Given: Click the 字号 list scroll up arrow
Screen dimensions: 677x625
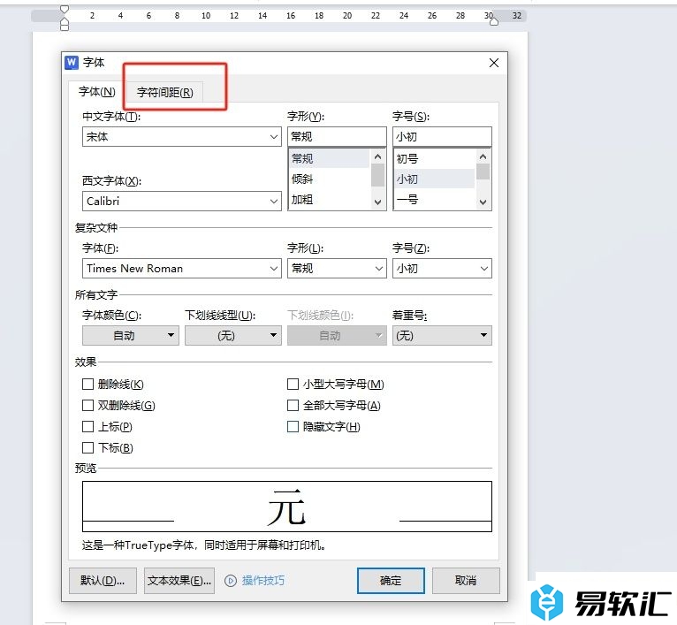Looking at the screenshot, I should tap(483, 156).
